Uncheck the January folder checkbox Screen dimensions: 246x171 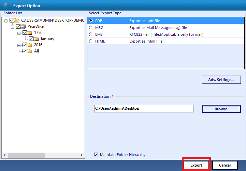coord(31,39)
